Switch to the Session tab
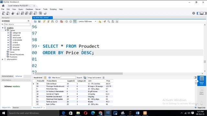 [x=16, y=108]
